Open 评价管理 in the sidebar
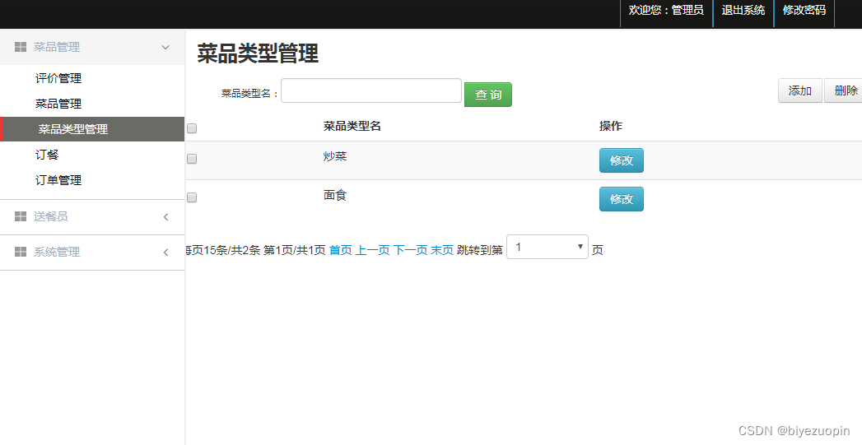This screenshot has width=862, height=445. click(x=58, y=78)
